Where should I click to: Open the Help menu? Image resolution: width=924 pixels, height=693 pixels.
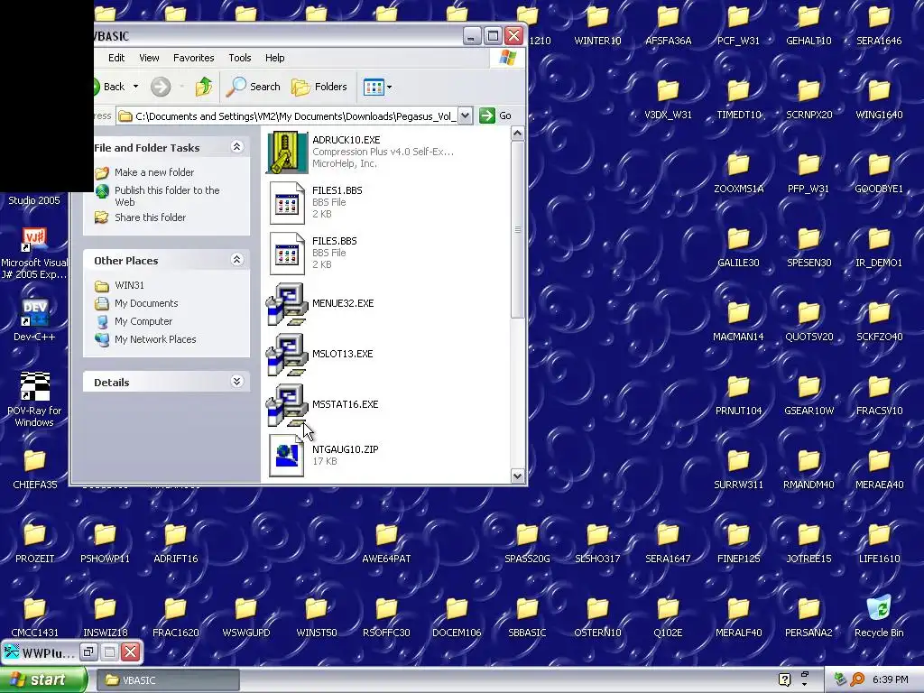point(274,58)
